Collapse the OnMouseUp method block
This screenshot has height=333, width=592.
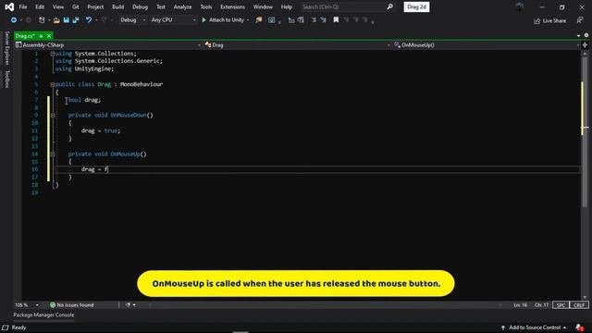coord(53,154)
